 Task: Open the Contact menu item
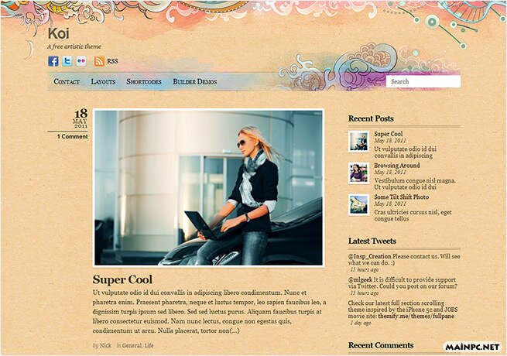[67, 81]
